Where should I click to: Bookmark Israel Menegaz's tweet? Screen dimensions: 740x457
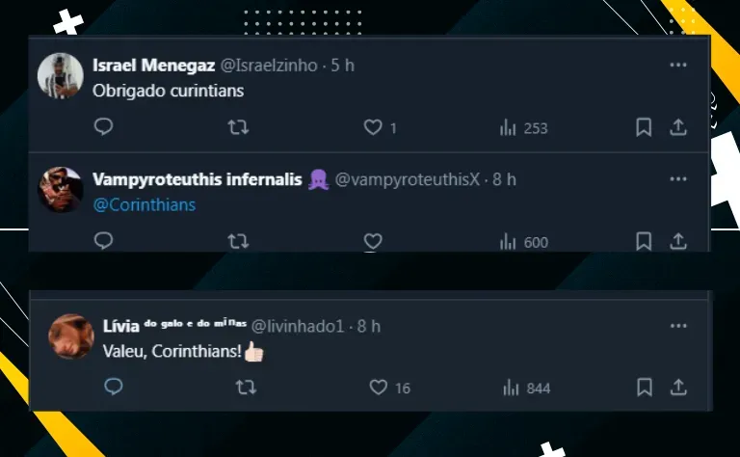pyautogui.click(x=644, y=127)
